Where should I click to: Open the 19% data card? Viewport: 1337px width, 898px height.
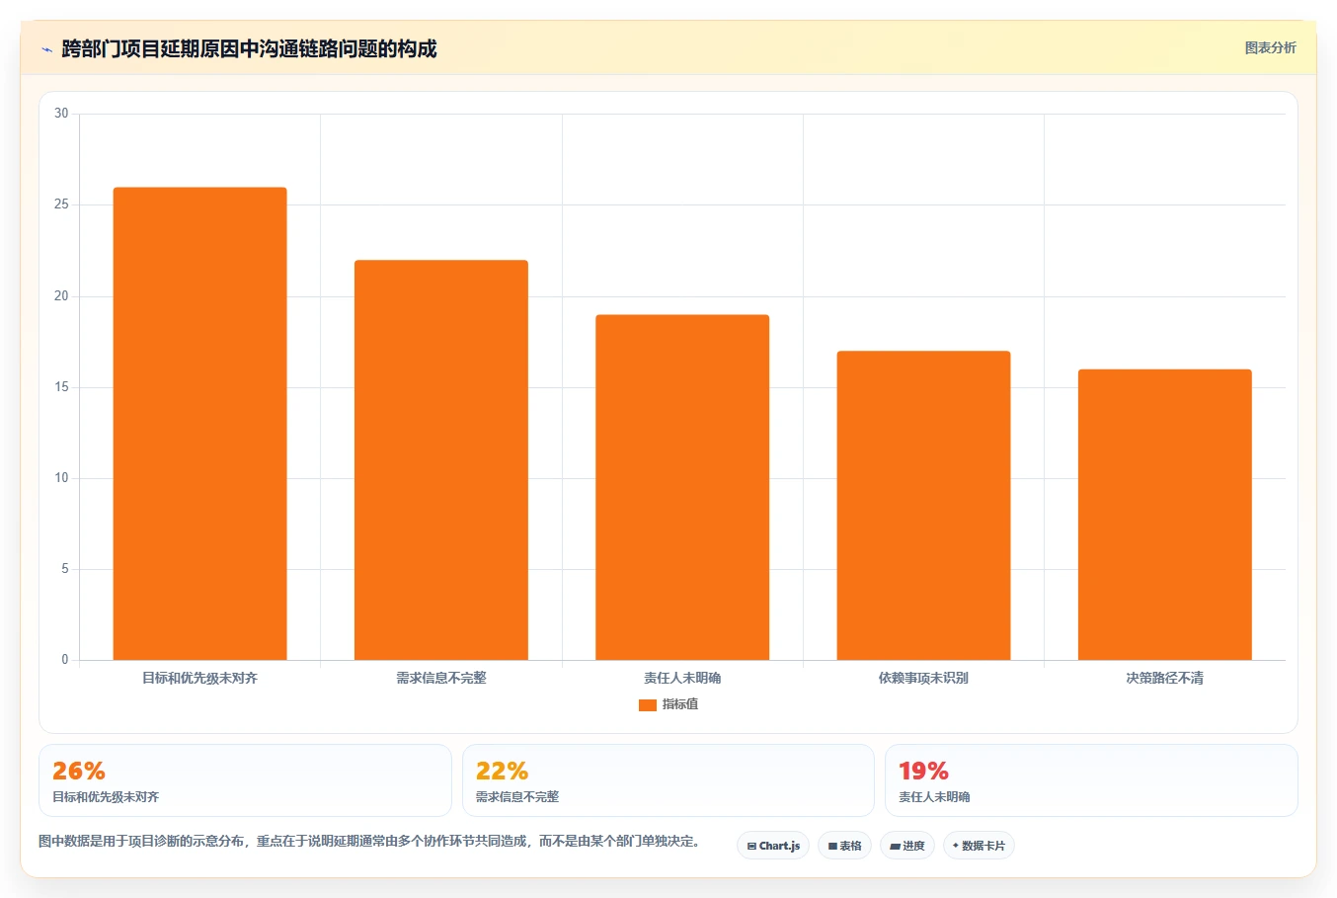[1091, 780]
